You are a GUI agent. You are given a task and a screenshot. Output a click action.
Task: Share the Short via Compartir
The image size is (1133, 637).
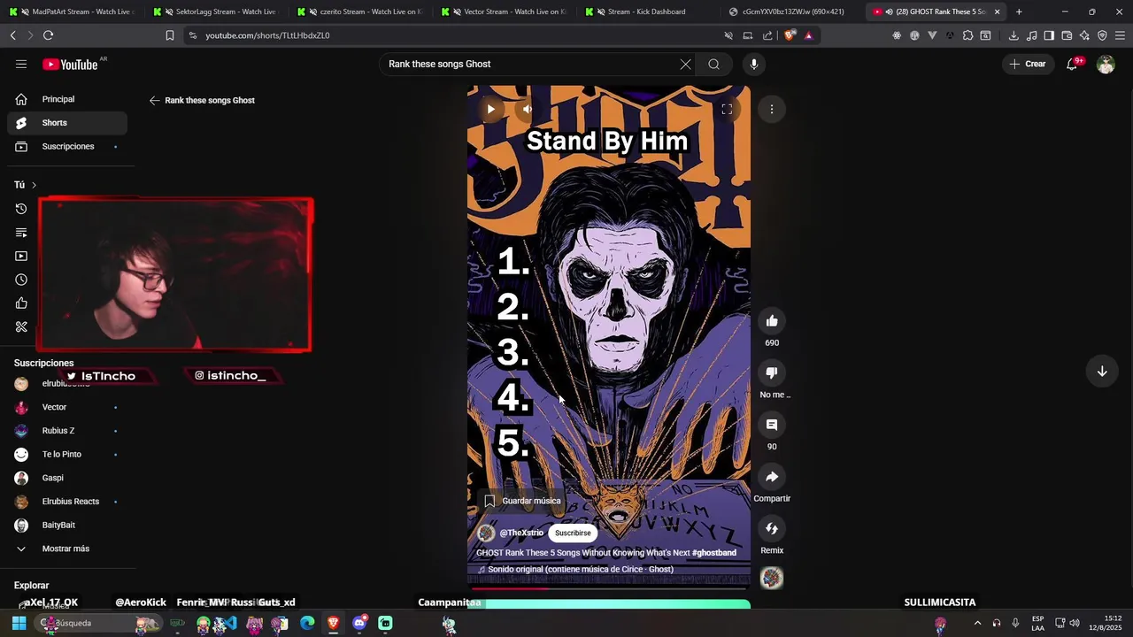click(772, 477)
